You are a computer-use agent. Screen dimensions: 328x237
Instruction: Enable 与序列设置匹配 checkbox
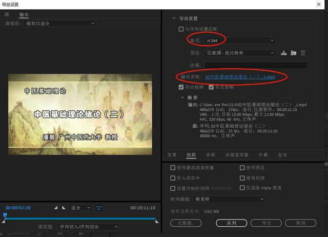tap(180, 29)
